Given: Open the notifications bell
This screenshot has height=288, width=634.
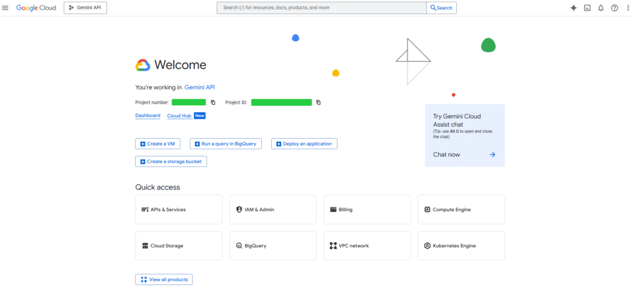Looking at the screenshot, I should pyautogui.click(x=601, y=7).
